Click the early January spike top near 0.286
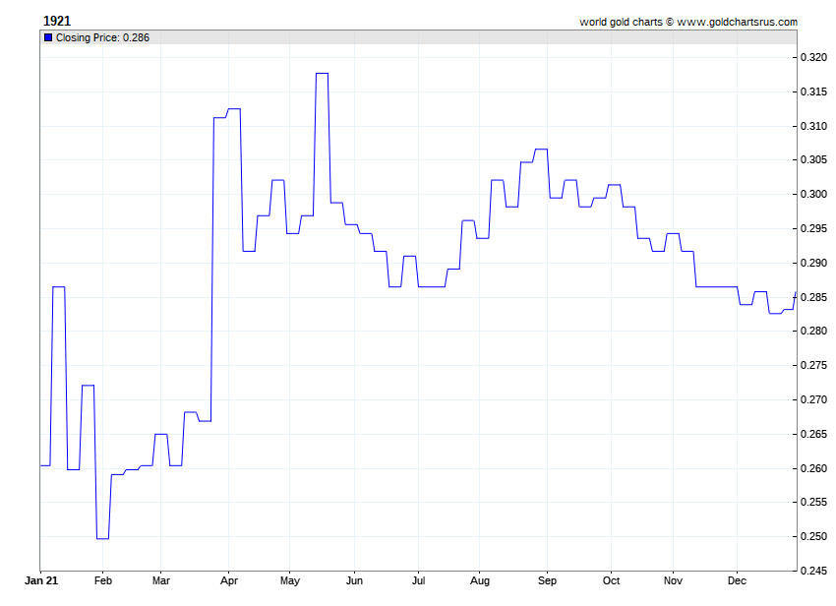Image resolution: width=836 pixels, height=606 pixels. coord(58,287)
